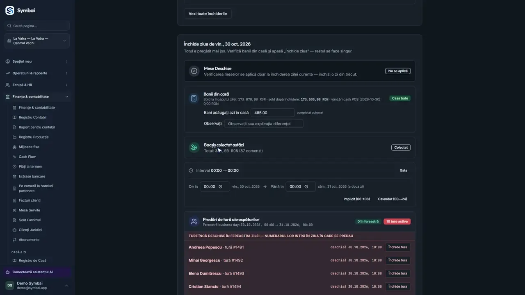Click the Observații text field
The width and height of the screenshot is (525, 295).
click(x=264, y=124)
